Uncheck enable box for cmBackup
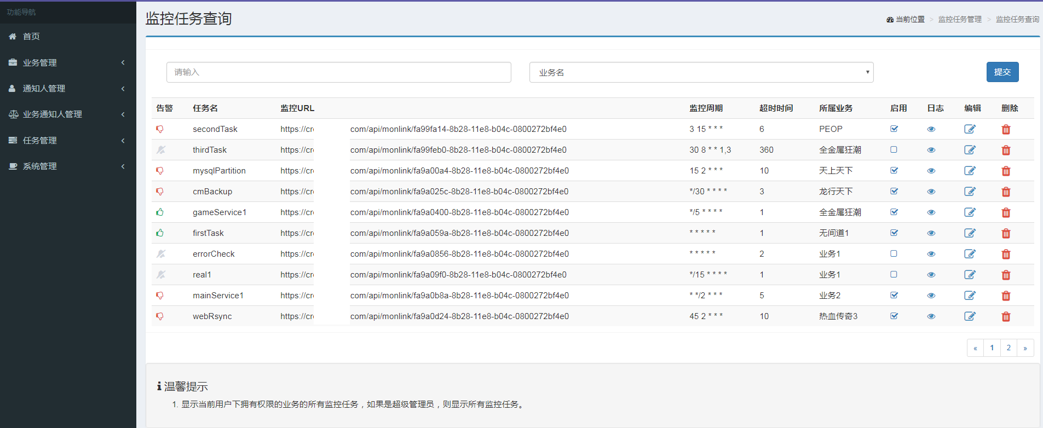Screen dimensions: 1043x428 pyautogui.click(x=894, y=191)
